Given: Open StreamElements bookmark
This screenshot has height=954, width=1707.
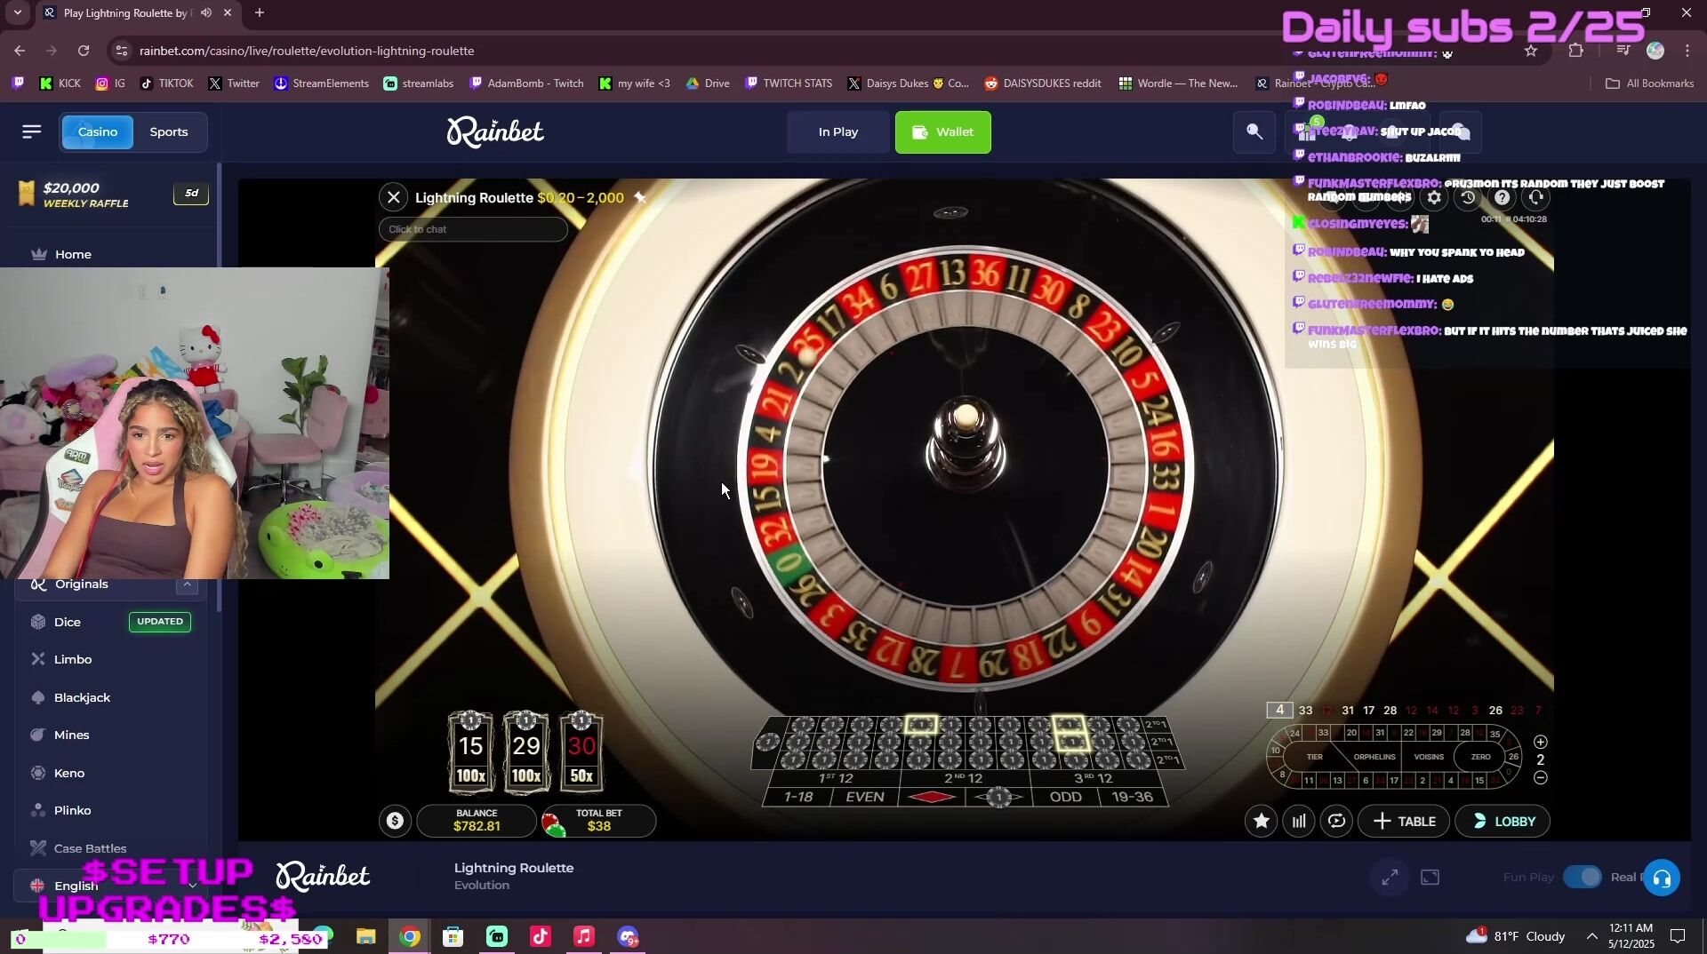Looking at the screenshot, I should (321, 83).
